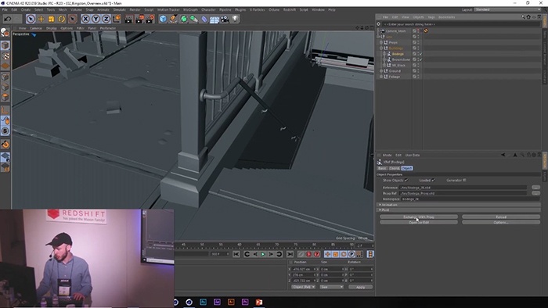548x308 pixels.
Task: Add a Cube primitive from toolbar
Action: pyautogui.click(x=163, y=19)
